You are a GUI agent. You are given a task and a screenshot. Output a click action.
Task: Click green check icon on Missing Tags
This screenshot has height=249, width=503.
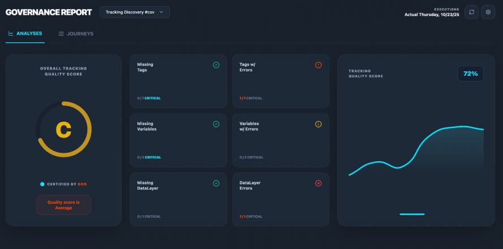click(x=216, y=65)
